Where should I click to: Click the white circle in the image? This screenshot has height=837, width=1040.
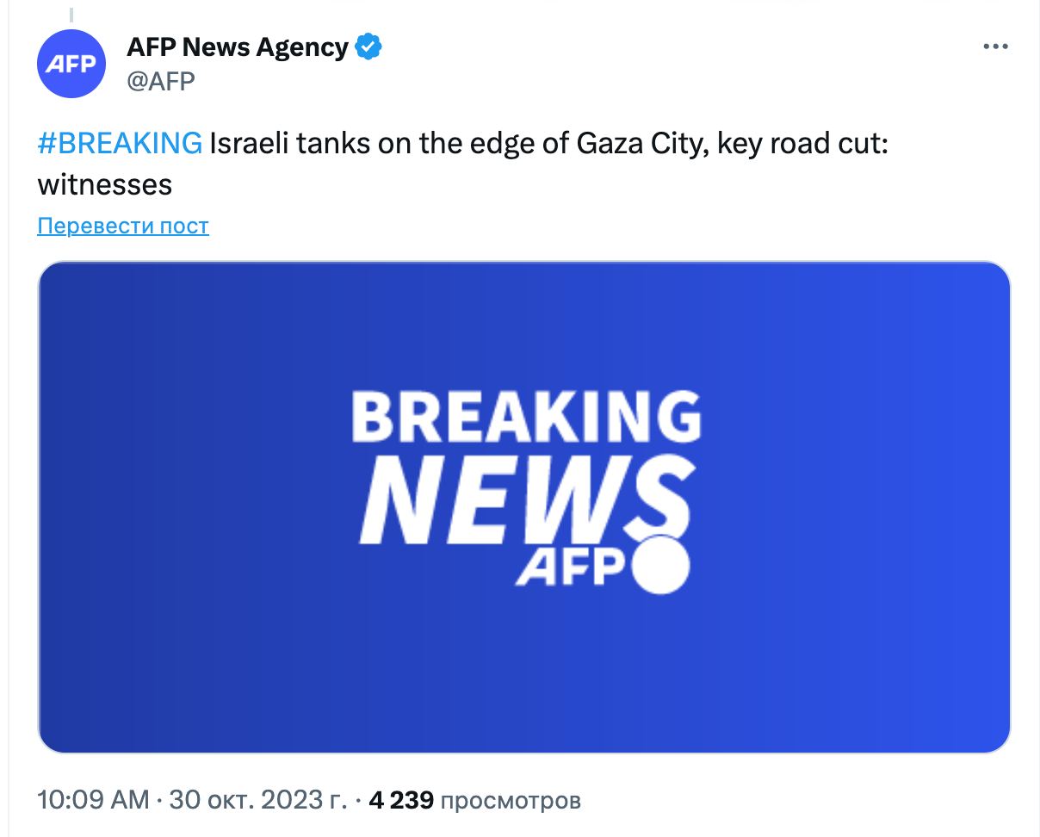(661, 567)
